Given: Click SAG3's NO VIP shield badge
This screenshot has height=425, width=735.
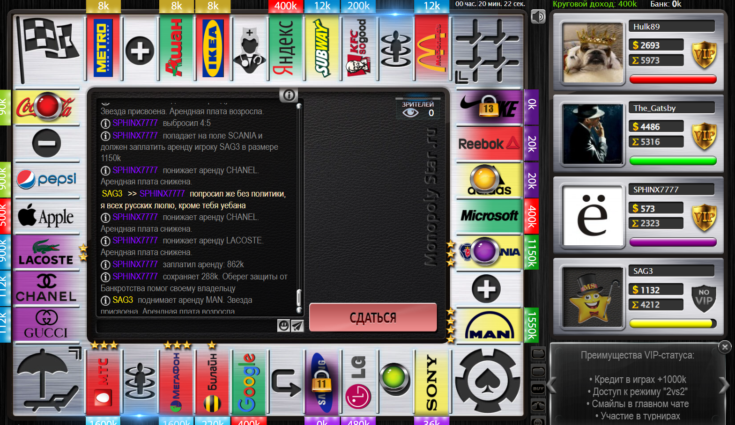Looking at the screenshot, I should (704, 298).
